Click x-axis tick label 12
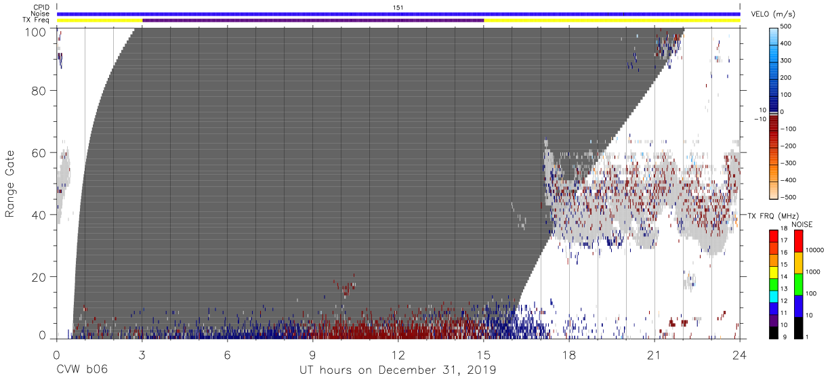The image size is (832, 384). click(x=398, y=355)
